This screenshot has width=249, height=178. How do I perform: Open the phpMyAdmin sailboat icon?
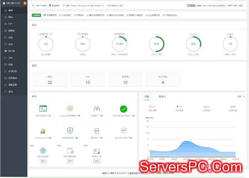pos(43,130)
